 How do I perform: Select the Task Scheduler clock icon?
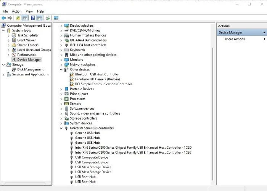[14, 35]
